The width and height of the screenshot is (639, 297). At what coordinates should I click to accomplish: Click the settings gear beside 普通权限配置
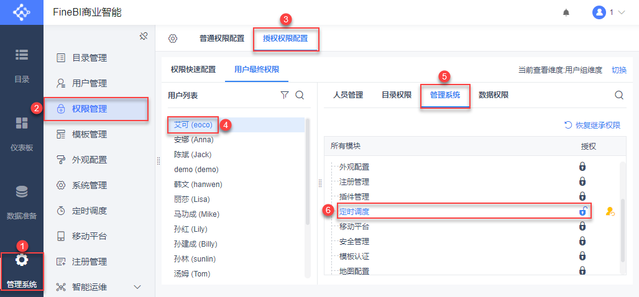[x=173, y=39]
